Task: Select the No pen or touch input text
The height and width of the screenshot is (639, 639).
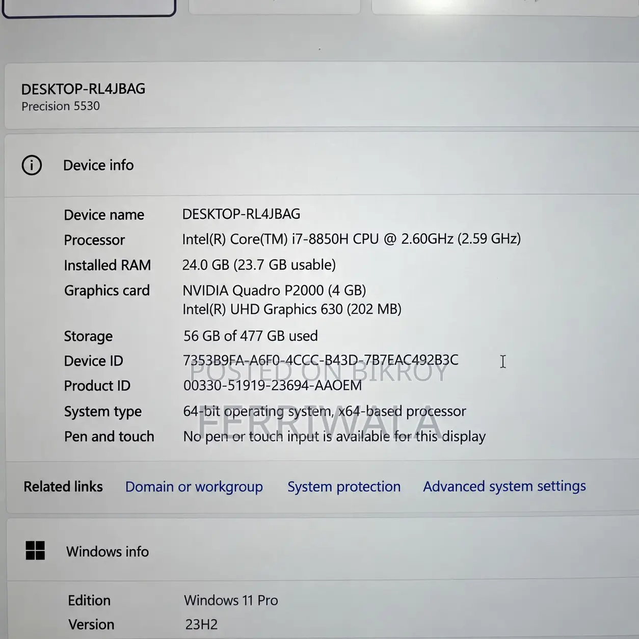Action: tap(334, 437)
